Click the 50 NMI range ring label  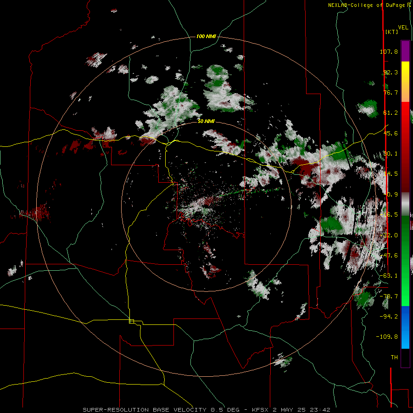pyautogui.click(x=206, y=121)
